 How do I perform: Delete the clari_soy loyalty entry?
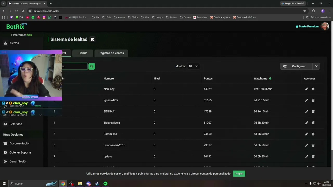(x=313, y=89)
